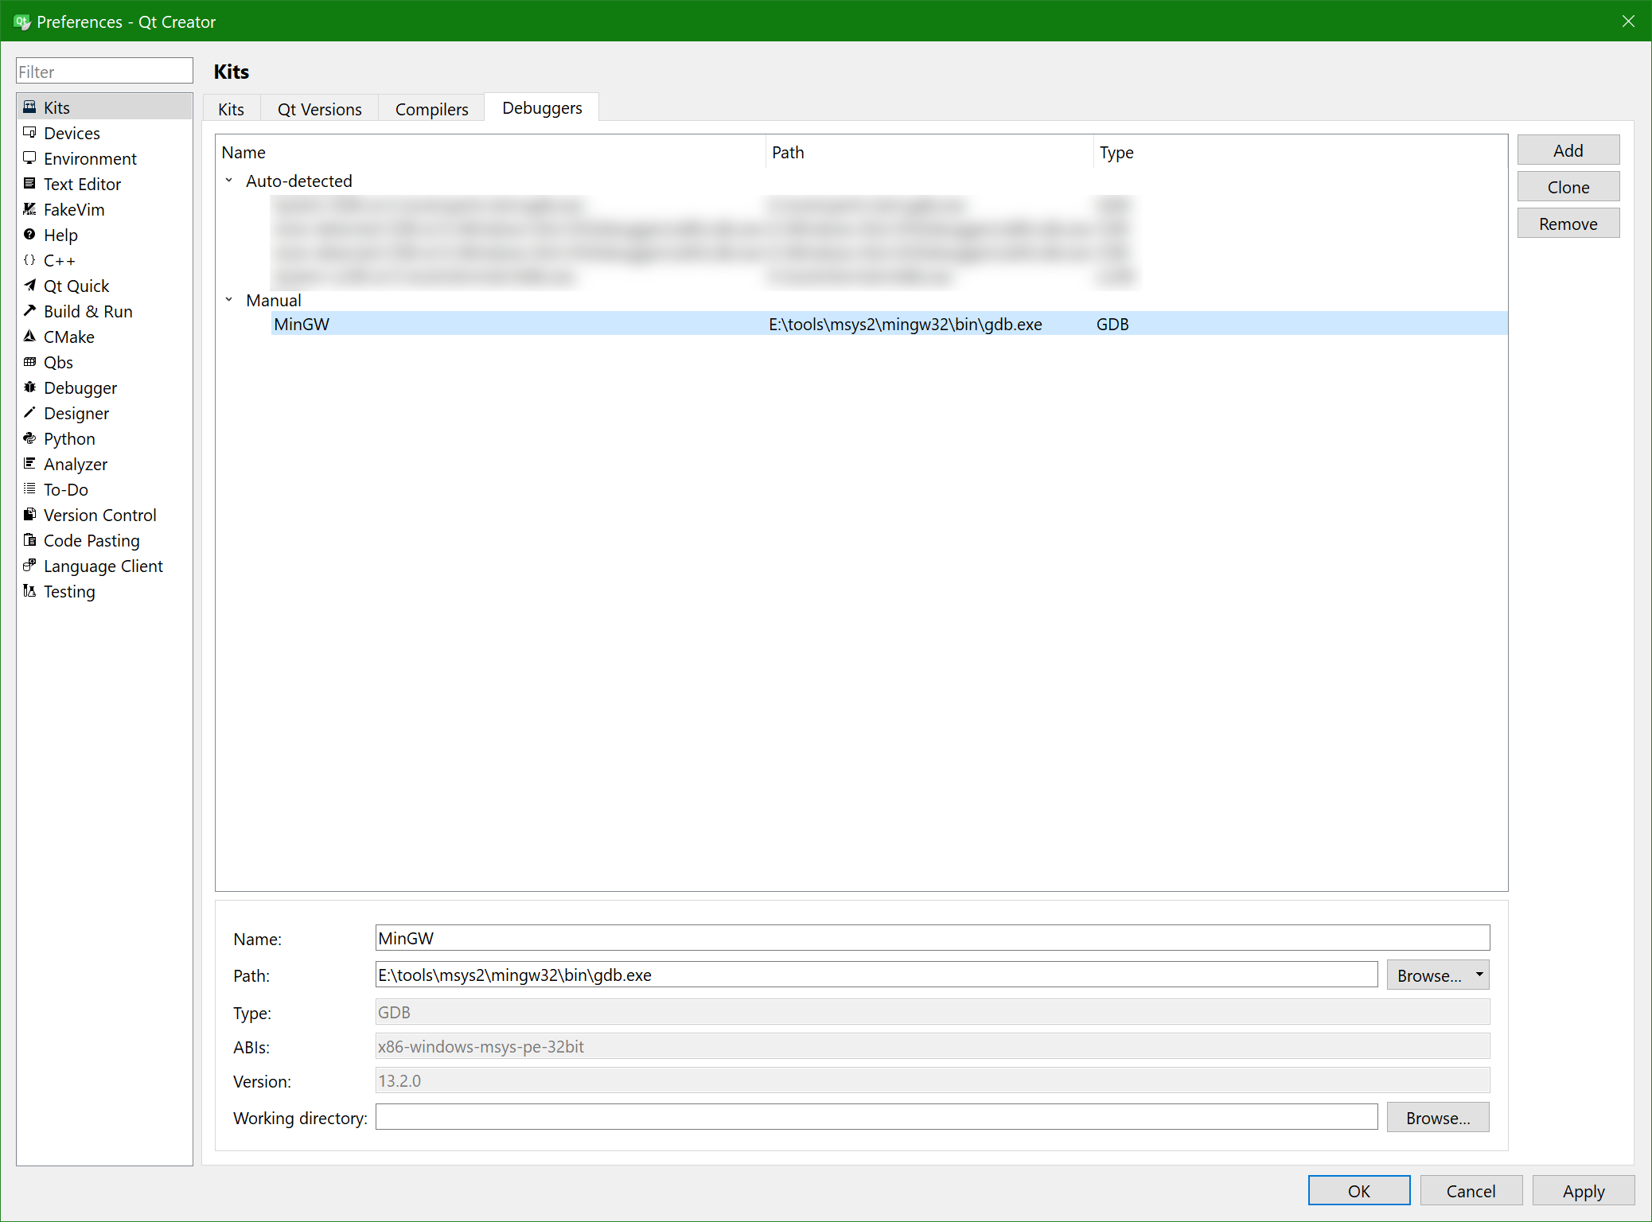Sort by the Path column header
The image size is (1652, 1222).
pos(929,152)
